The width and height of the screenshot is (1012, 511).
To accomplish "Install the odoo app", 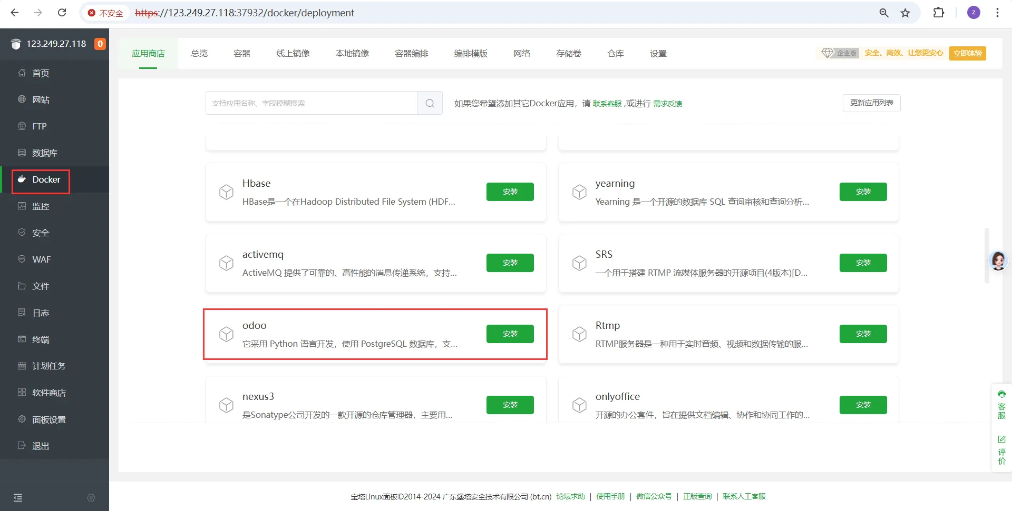I will pos(510,334).
